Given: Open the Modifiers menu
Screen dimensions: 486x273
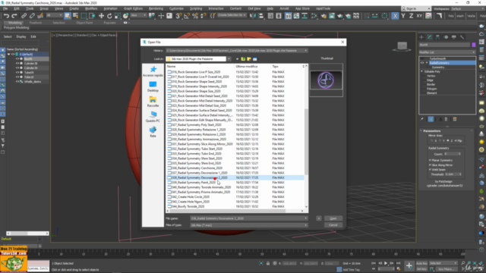Looking at the screenshot, I should pos(91,8).
